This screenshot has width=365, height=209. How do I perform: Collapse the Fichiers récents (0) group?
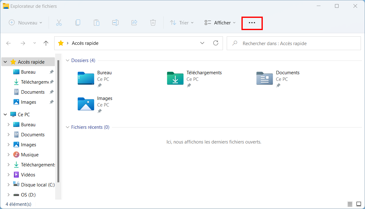point(67,127)
